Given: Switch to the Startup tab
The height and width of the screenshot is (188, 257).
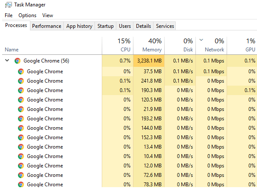Looking at the screenshot, I should (x=106, y=26).
